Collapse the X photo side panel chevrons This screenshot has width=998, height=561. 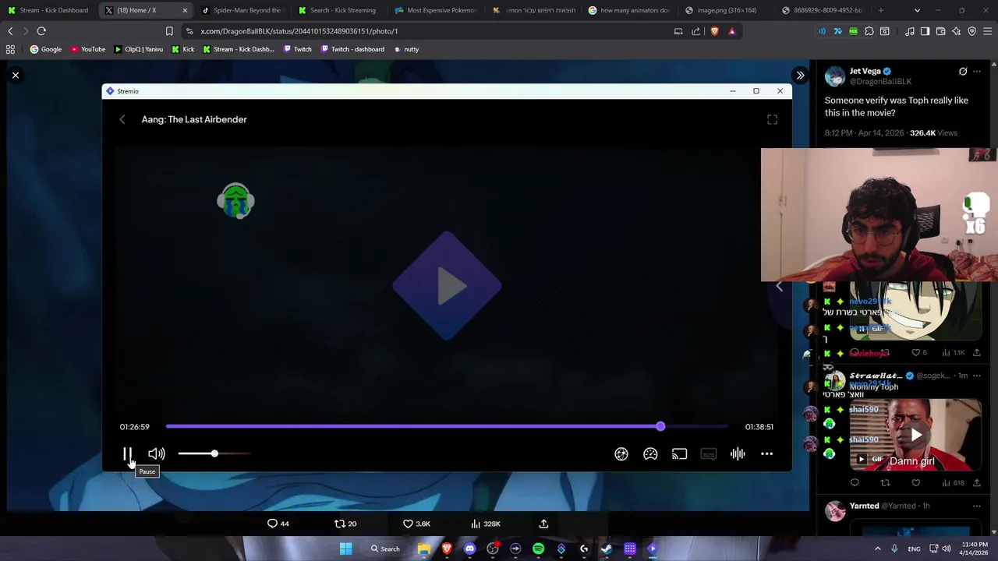click(x=800, y=76)
